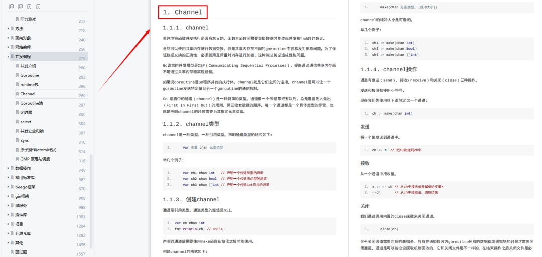
Task: Click code line "ch := make(chan int)"
Action: [x=392, y=114]
